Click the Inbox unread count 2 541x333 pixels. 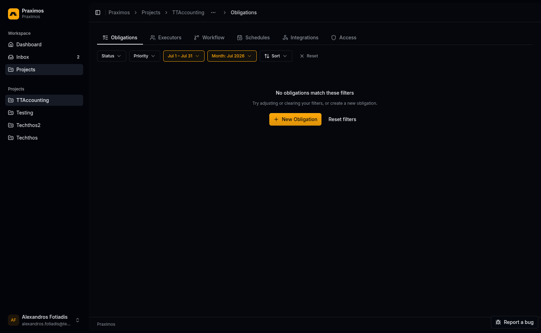click(78, 57)
